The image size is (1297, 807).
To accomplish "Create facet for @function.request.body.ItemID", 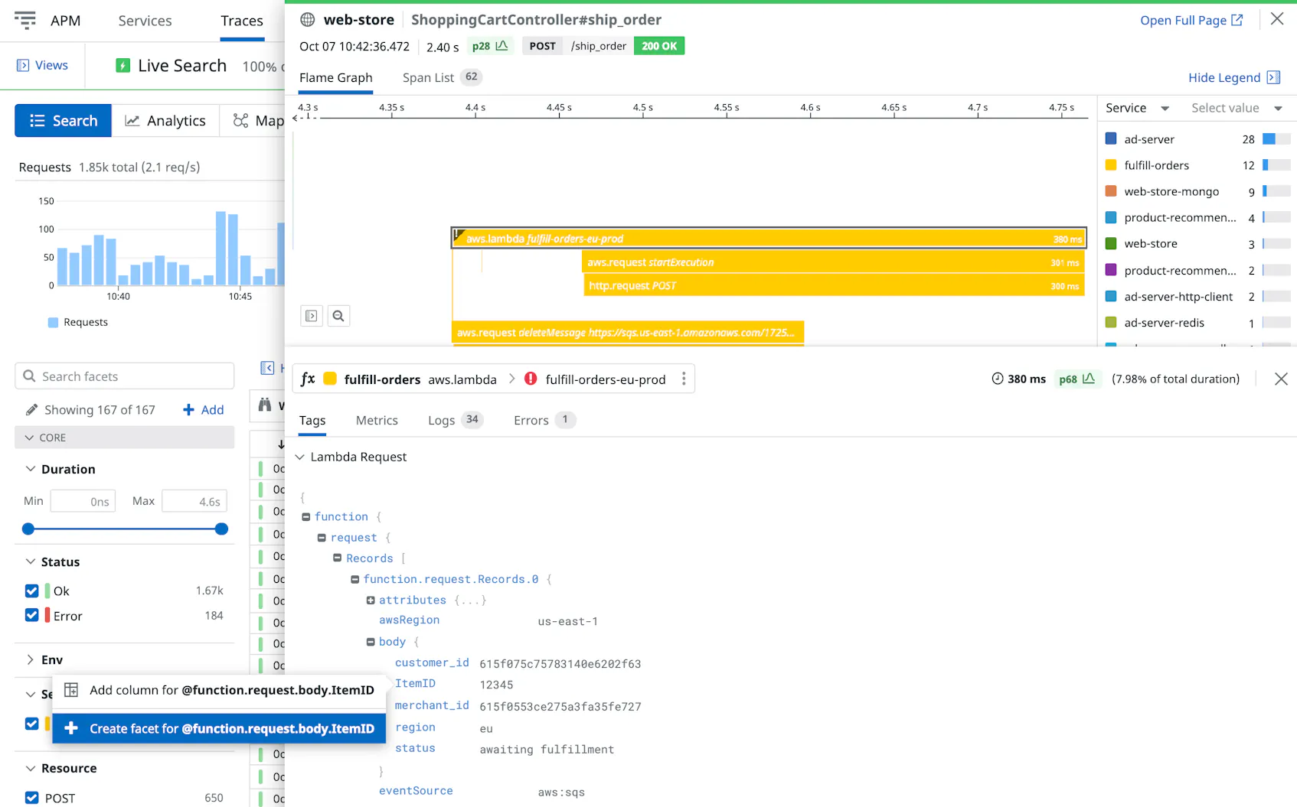I will click(220, 728).
